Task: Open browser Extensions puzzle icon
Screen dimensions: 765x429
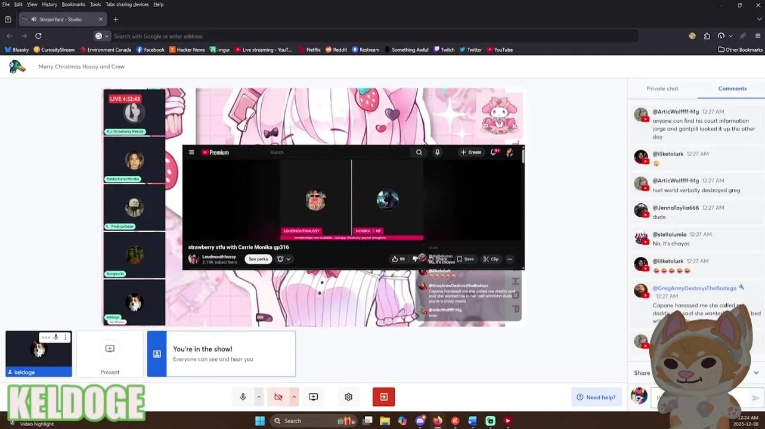Action: (707, 36)
